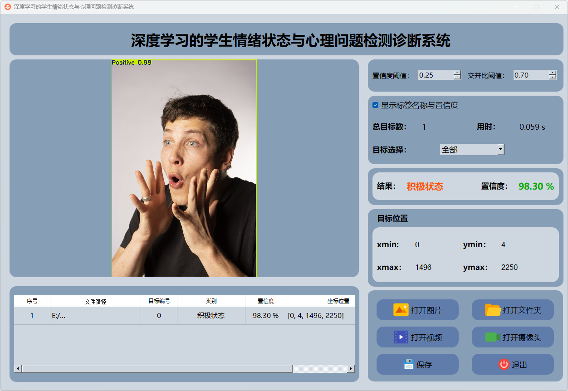Click the floppy disk save icon
This screenshot has height=391, width=568.
408,364
